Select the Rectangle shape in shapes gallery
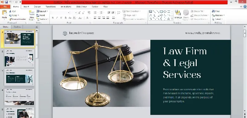Image resolution: width=247 pixels, height=118 pixels. [161, 11]
